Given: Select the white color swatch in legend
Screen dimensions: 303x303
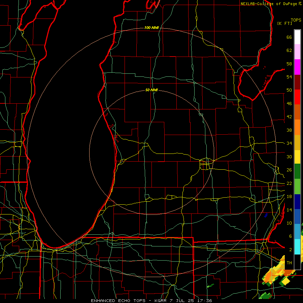Looking at the screenshot, I should (x=297, y=37).
